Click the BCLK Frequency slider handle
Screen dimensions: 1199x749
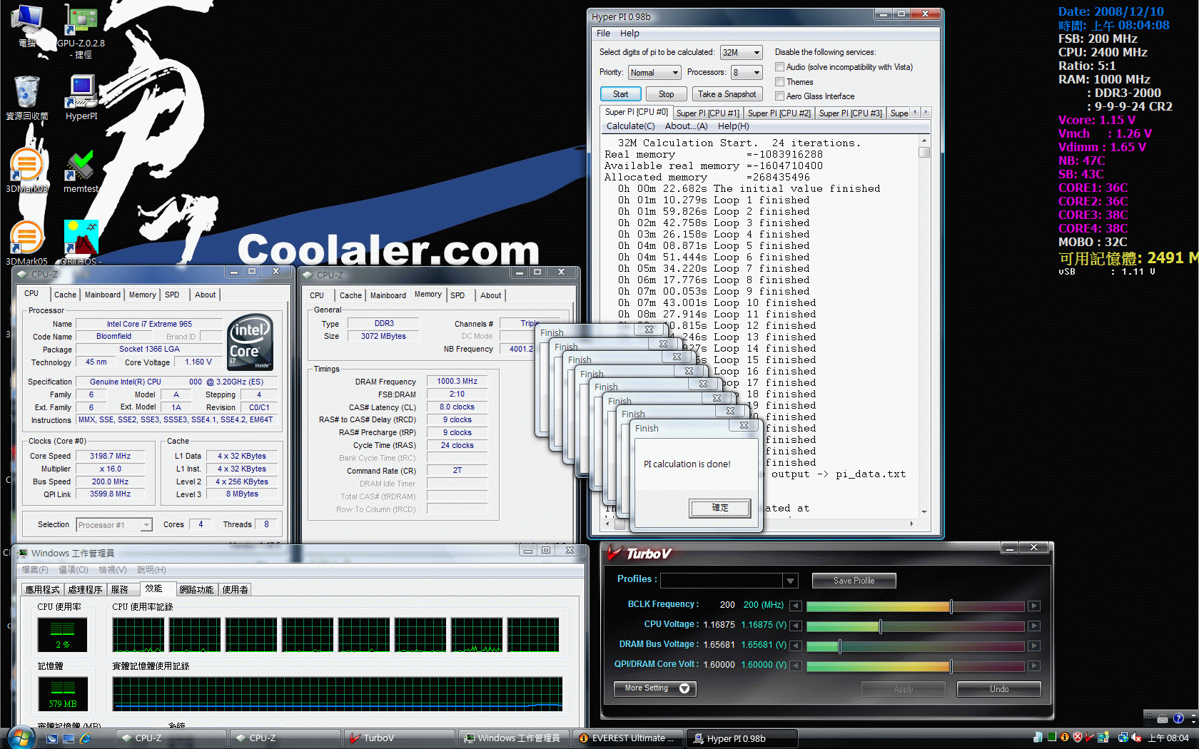(x=951, y=606)
